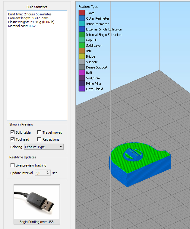The image size is (190, 229).
Task: Click the Update interval value field
Action: click(x=40, y=173)
